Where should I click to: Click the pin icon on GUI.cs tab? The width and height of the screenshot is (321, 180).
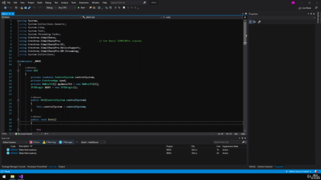[x=10, y=14]
